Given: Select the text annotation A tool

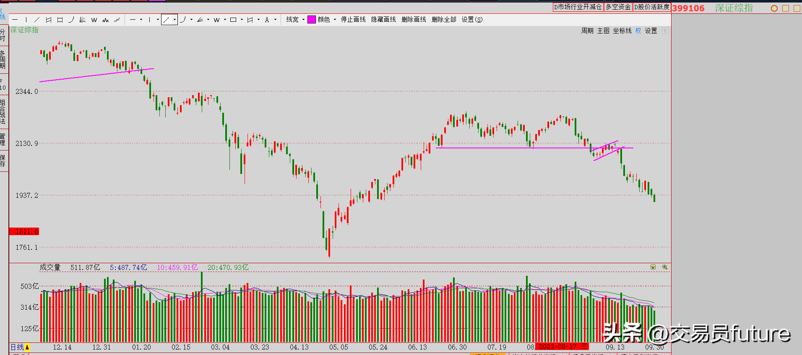Looking at the screenshot, I should coord(267,20).
